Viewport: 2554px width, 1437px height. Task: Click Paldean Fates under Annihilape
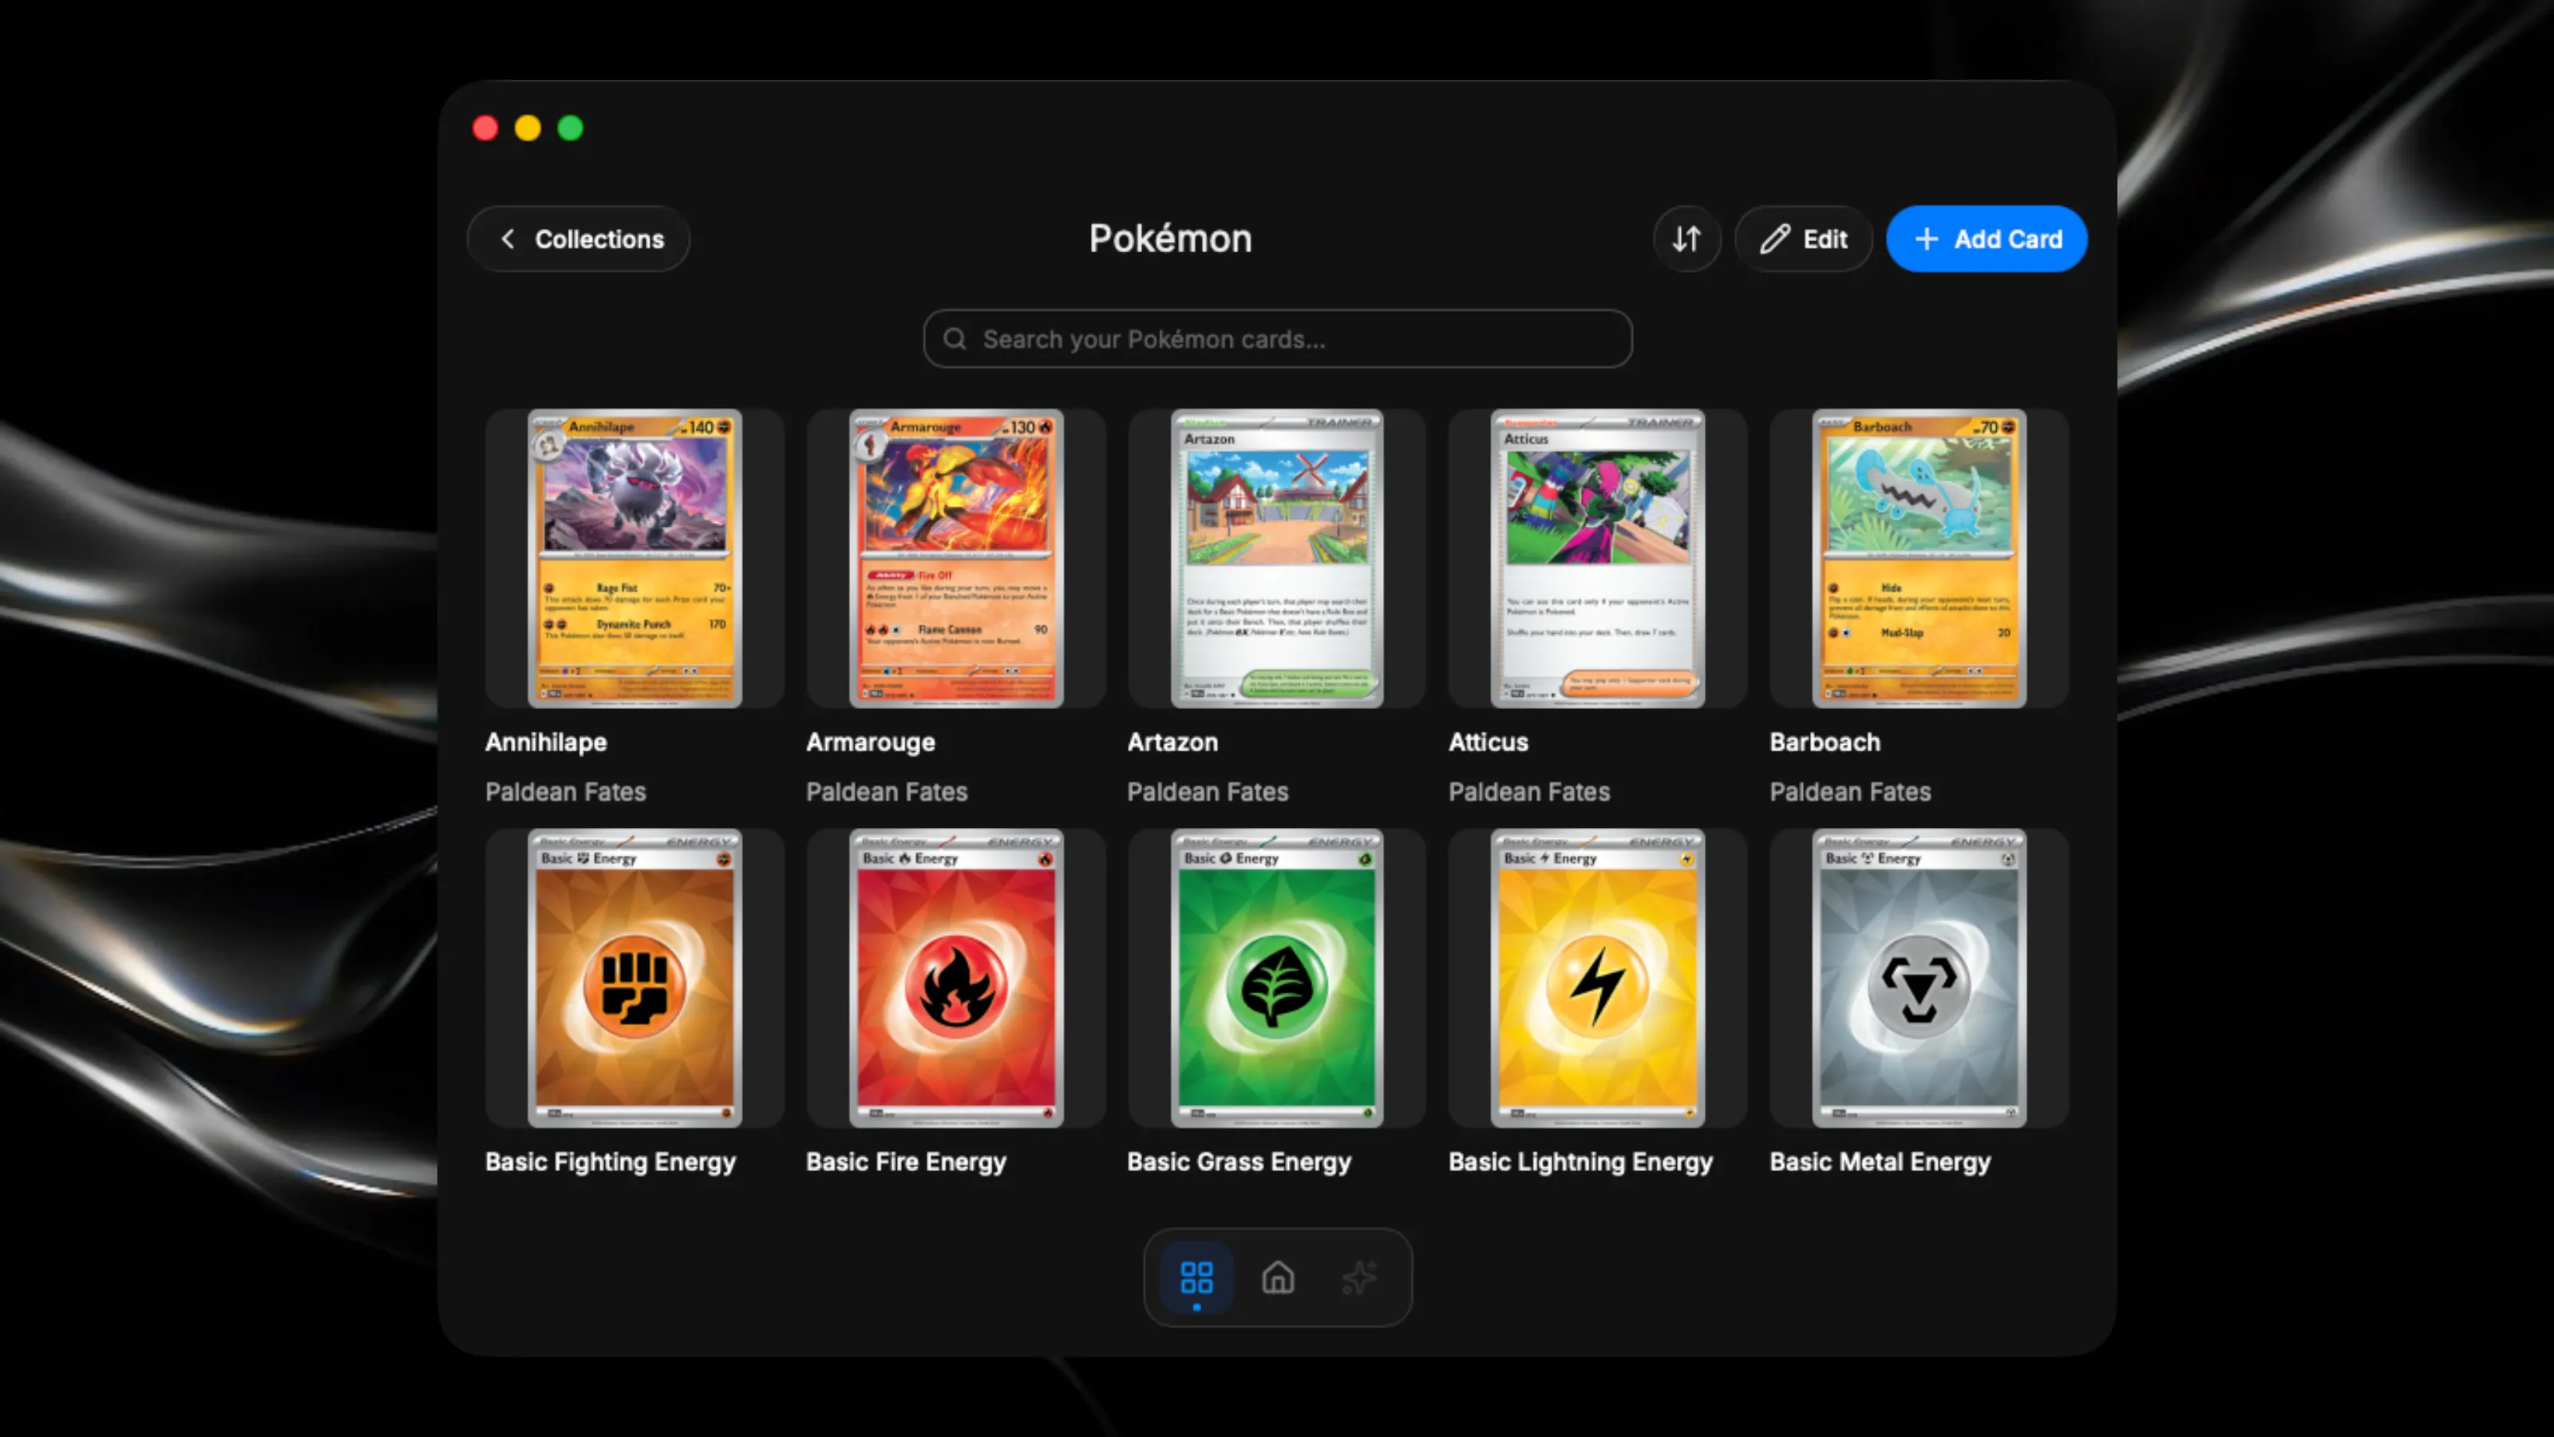(565, 791)
